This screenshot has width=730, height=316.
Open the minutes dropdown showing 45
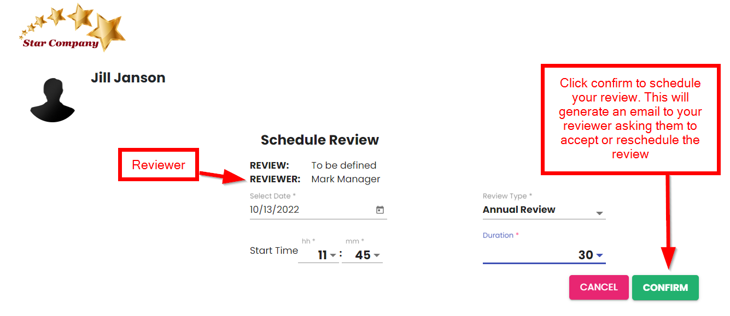click(x=367, y=255)
